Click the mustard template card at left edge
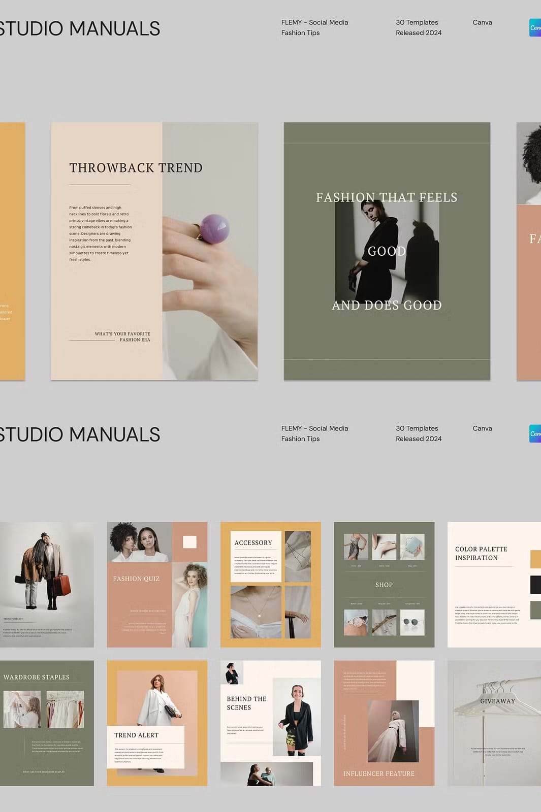Screen dimensions: 541x812 [x=12, y=251]
